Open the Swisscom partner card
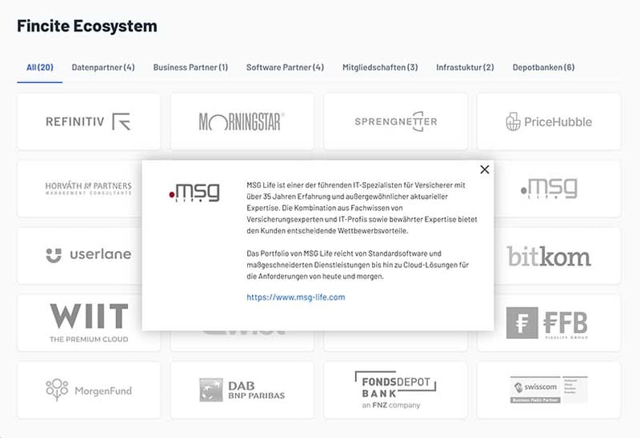Screen dimensions: 640x438 click(x=548, y=390)
